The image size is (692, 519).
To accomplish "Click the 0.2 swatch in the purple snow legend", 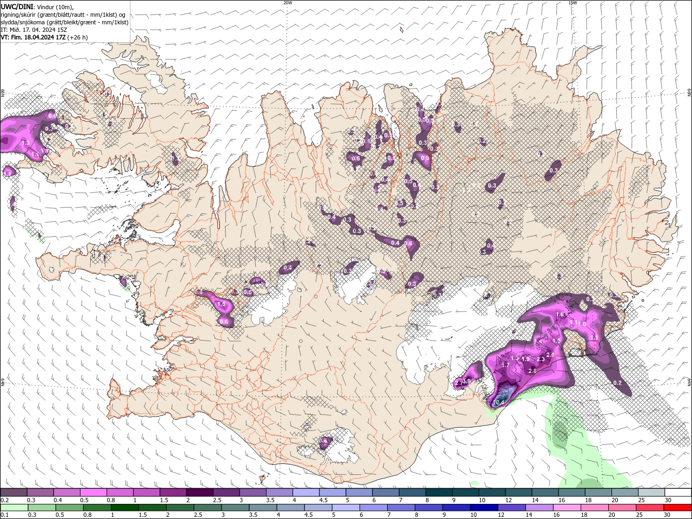I will pos(14,493).
